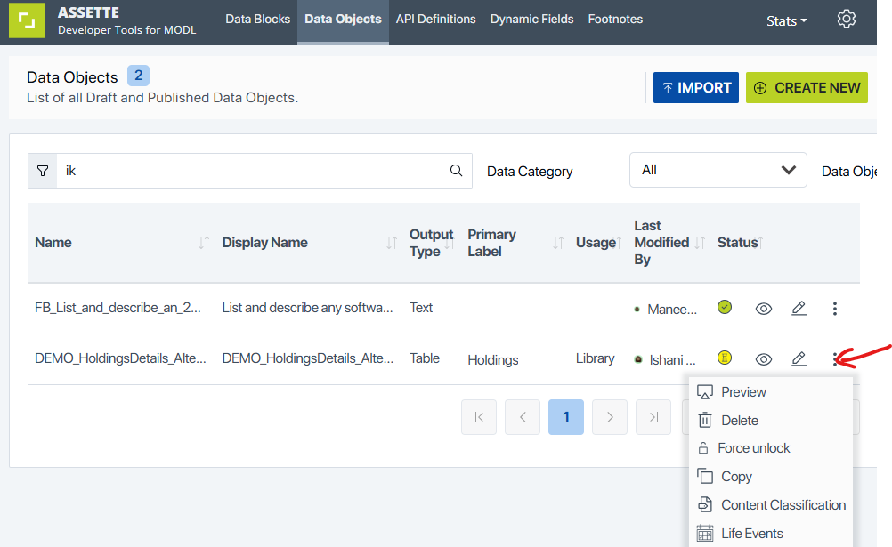Click the search magnifier icon
The width and height of the screenshot is (892, 547).
coord(456,171)
